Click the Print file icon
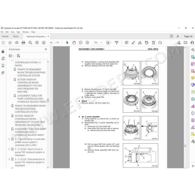The image size is (195, 195). pyautogui.click(x=23, y=43)
